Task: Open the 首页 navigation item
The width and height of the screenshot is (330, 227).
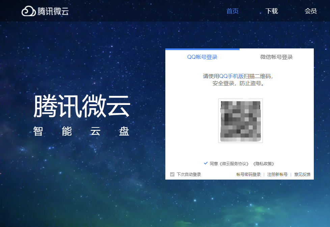Action: (232, 11)
